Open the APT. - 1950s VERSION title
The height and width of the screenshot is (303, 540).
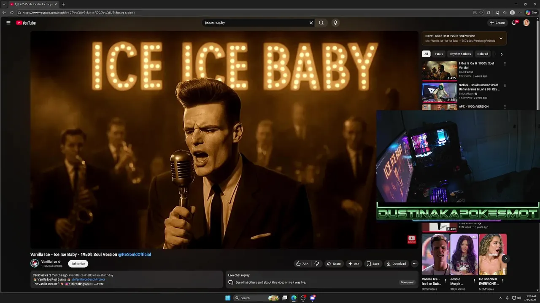pyautogui.click(x=474, y=106)
